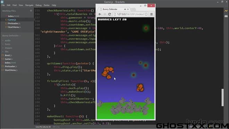229x129 pixels.
Task: Open the Chrome hamburger menu
Action: click(151, 14)
